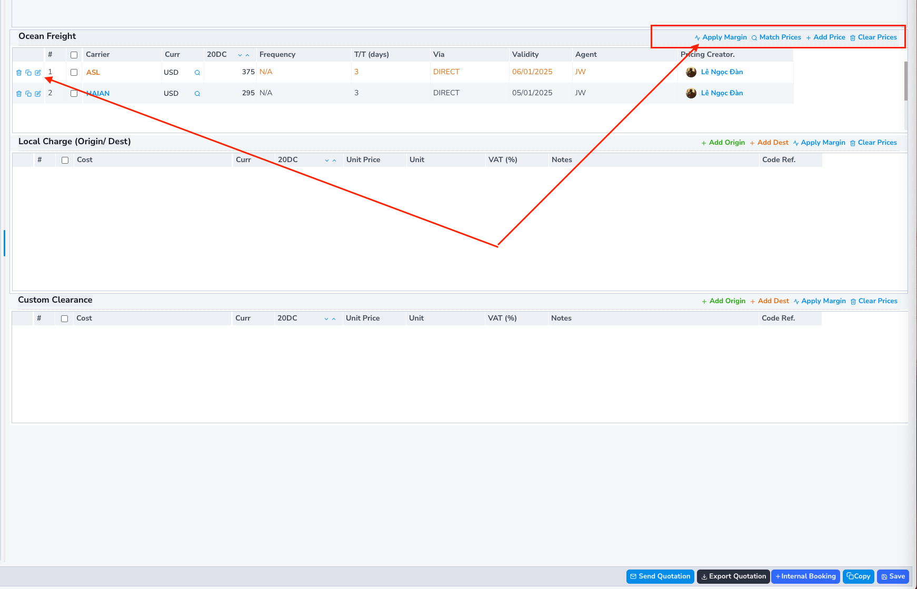Clear Prices in the Local Charge section
Image resolution: width=917 pixels, height=589 pixels.
click(878, 142)
